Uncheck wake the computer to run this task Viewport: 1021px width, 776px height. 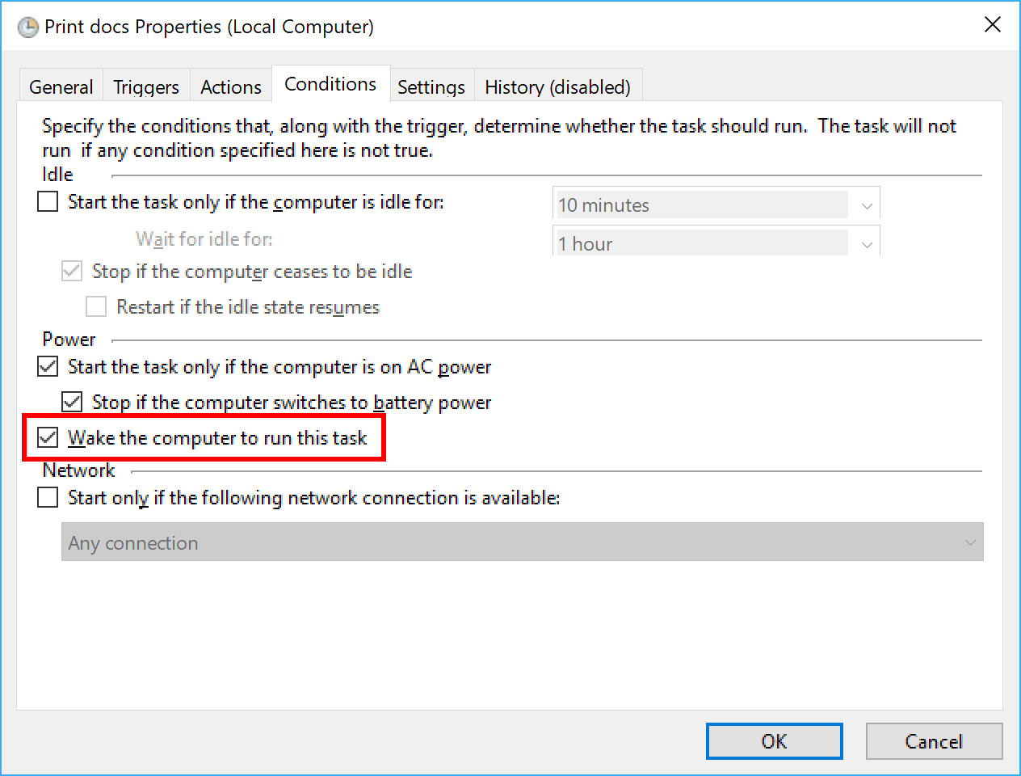48,437
